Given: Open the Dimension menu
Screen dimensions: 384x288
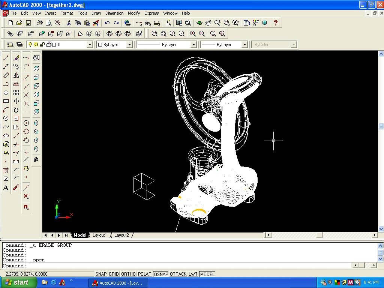Looking at the screenshot, I should click(114, 13).
